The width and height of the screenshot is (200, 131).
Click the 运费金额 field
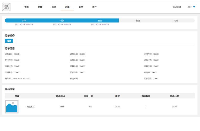click(77, 60)
